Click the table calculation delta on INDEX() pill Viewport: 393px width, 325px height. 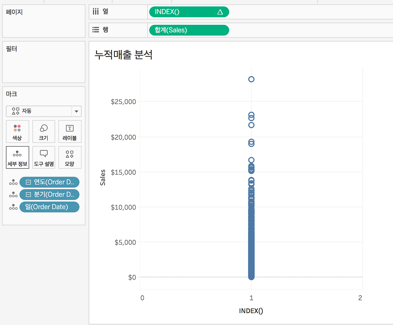[220, 12]
